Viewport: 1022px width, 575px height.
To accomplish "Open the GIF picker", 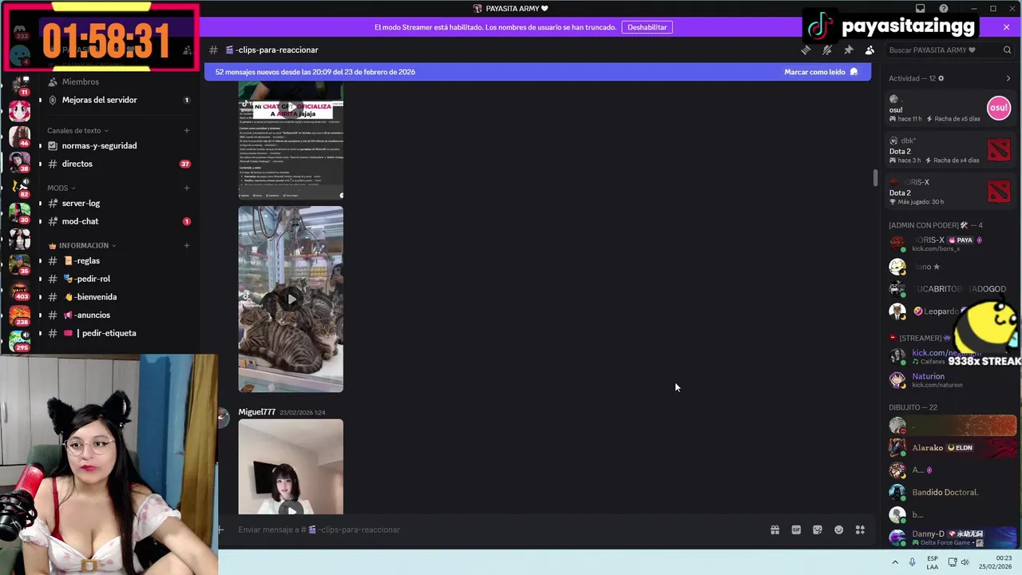I will point(796,529).
